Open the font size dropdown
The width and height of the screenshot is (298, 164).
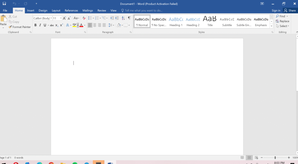click(61, 18)
